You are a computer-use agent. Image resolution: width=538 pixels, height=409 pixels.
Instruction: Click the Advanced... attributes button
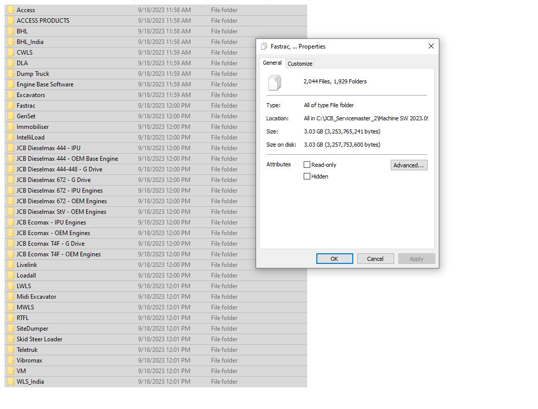pyautogui.click(x=408, y=165)
